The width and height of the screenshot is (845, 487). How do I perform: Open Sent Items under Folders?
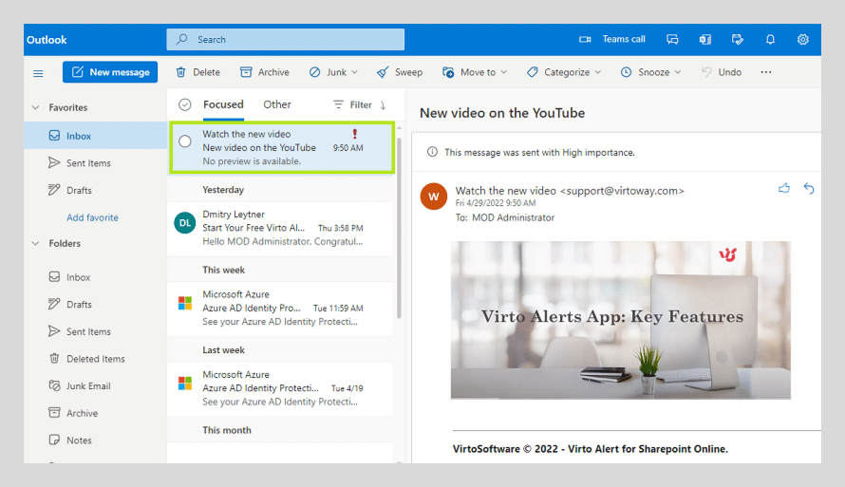tap(95, 331)
